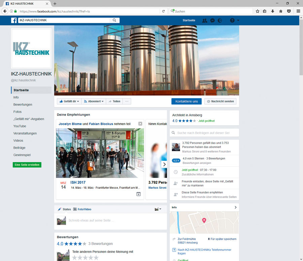
Task: Click the address bar URL field
Action: click(x=89, y=11)
